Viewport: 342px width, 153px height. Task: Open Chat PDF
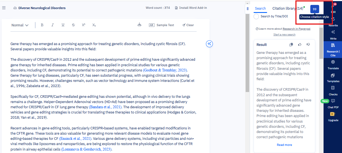point(333,104)
